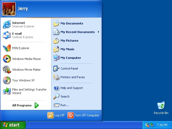Click the Files and Settings Transfer Wizard icon
The image size is (172, 129).
tap(7, 91)
